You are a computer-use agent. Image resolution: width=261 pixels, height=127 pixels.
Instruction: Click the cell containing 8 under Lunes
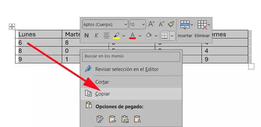coord(38,51)
